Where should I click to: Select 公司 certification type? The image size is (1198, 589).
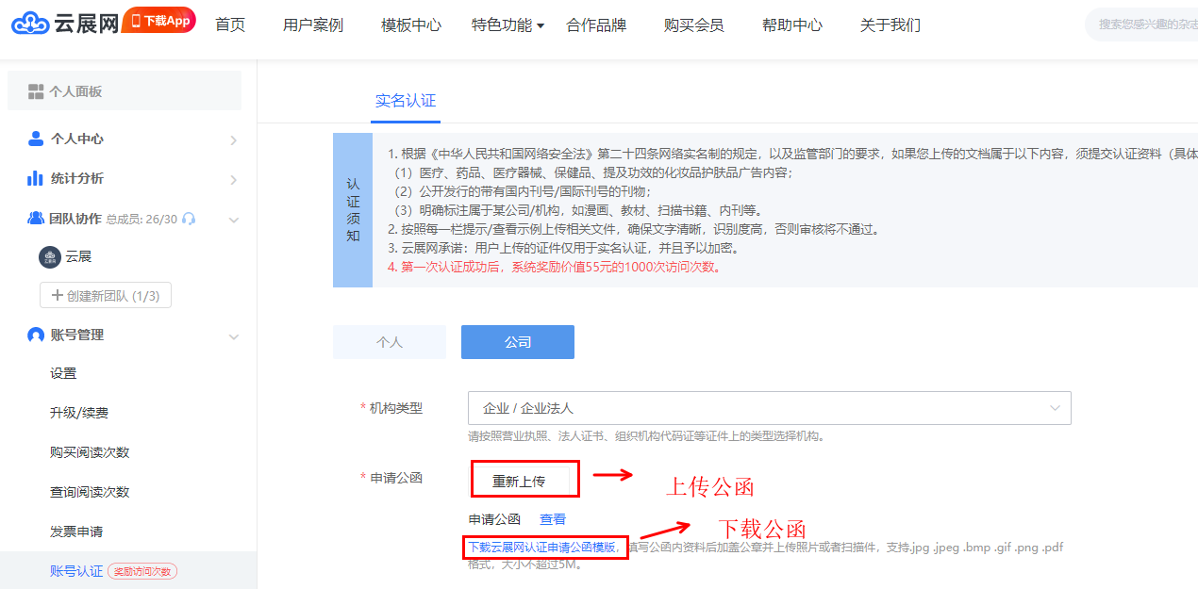(518, 342)
